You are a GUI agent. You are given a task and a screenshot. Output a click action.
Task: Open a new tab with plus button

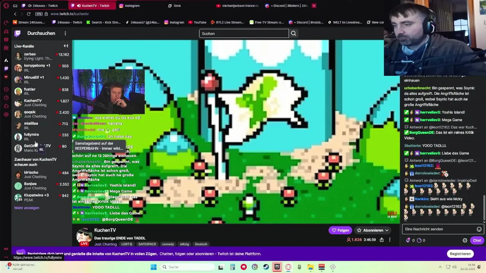pos(314,6)
